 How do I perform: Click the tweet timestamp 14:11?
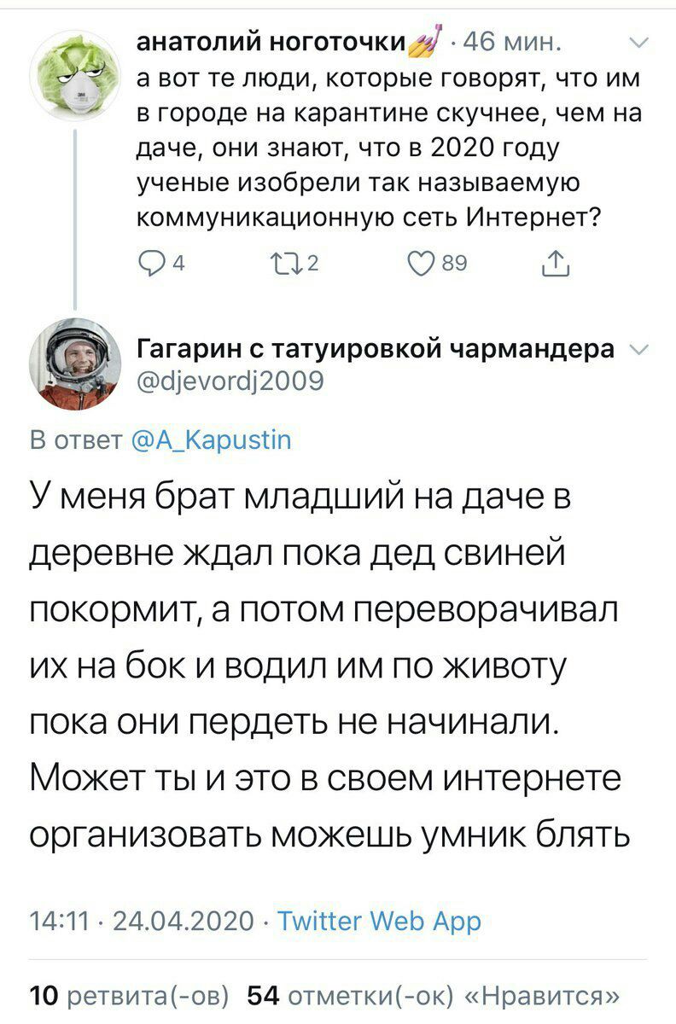pos(60,921)
